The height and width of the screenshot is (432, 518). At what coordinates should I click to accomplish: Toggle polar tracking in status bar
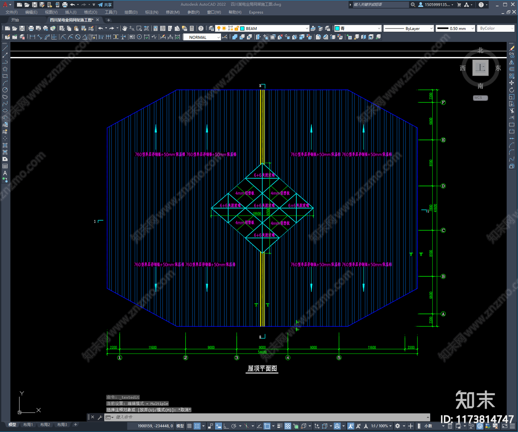pos(234,426)
